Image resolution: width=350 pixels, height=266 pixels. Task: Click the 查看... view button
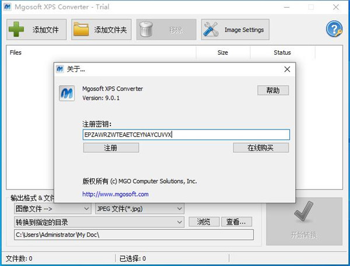pos(236,222)
